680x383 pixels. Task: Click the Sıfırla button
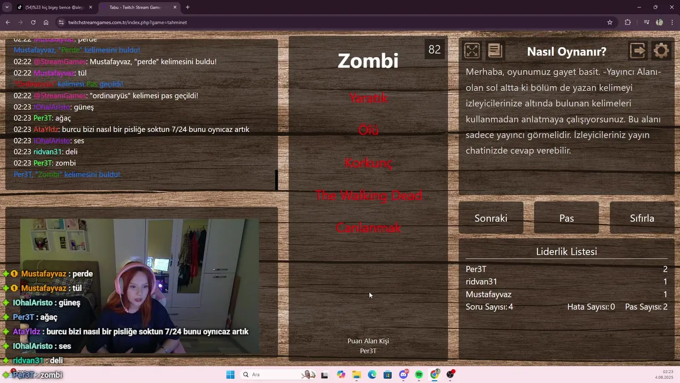point(642,218)
